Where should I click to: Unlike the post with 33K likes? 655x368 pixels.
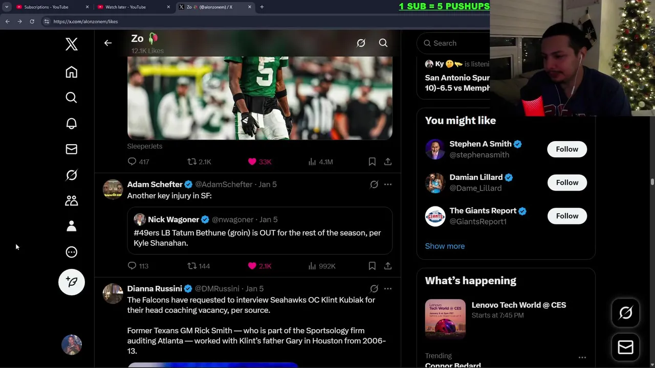pos(259,162)
